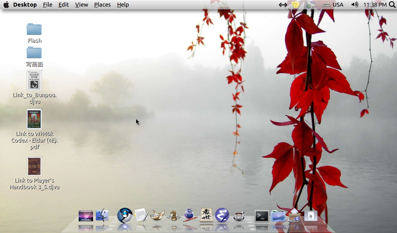The width and height of the screenshot is (397, 233).
Task: Open the ink bottle and pen icon
Action: tap(190, 215)
